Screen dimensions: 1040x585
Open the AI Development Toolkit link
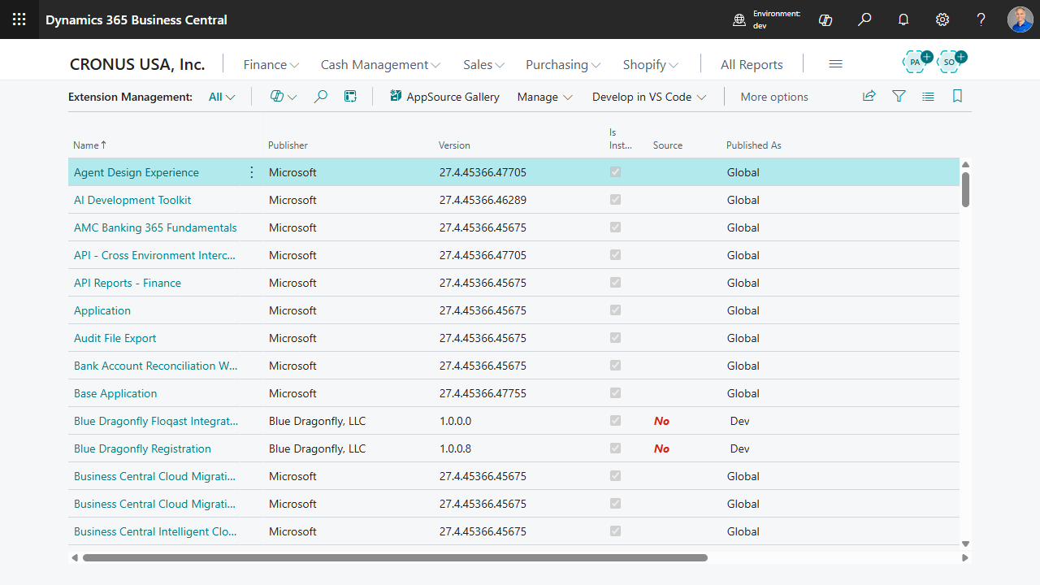(132, 200)
